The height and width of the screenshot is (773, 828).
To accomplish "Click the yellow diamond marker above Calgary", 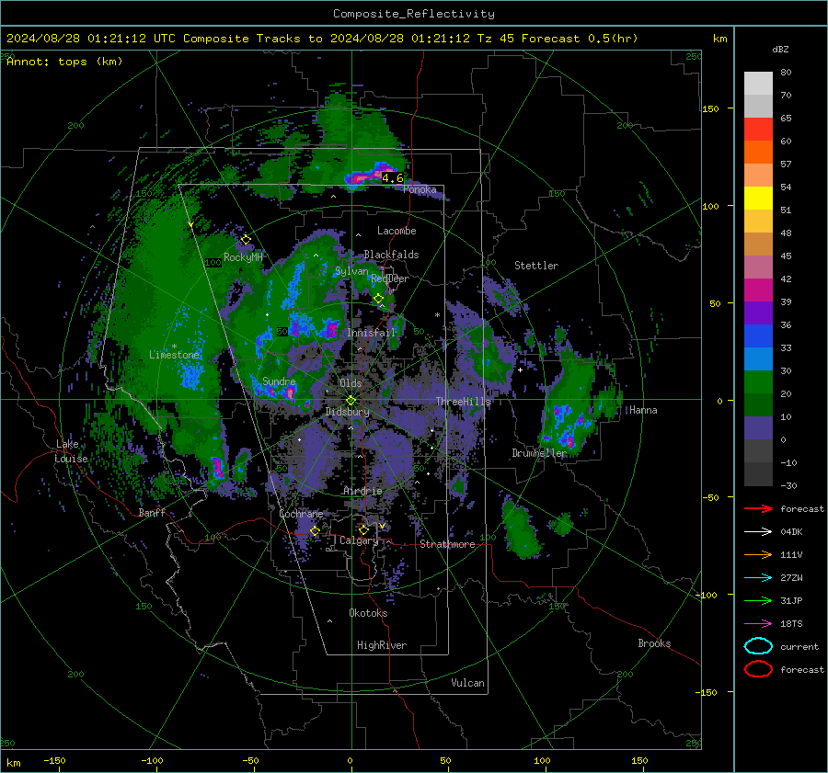I will 363,529.
